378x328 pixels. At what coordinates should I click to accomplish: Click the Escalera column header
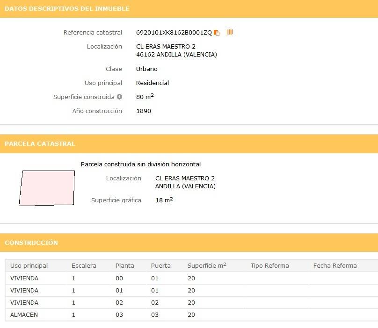coord(84,266)
